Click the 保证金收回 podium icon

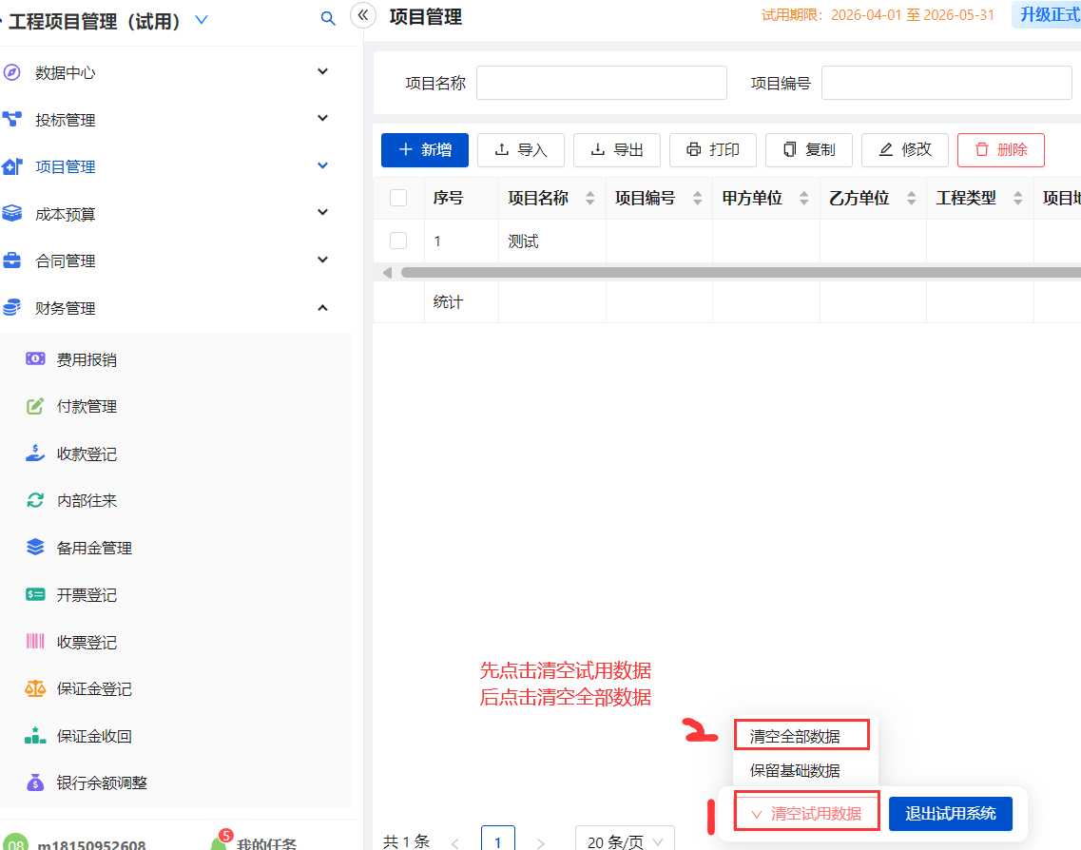pyautogui.click(x=35, y=736)
